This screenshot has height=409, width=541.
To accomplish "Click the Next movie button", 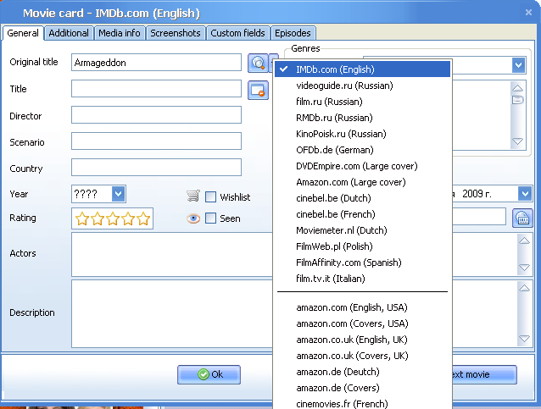I will [x=484, y=374].
